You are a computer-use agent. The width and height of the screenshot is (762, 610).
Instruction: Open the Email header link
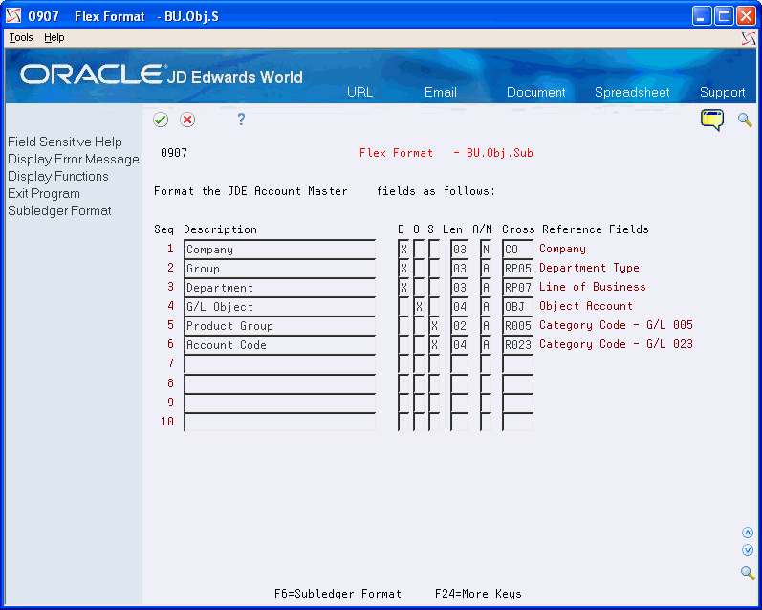coord(441,92)
